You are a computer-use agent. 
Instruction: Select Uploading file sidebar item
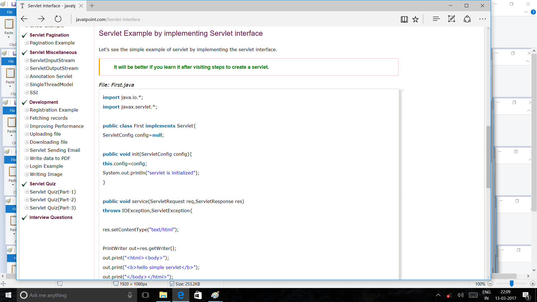[45, 134]
